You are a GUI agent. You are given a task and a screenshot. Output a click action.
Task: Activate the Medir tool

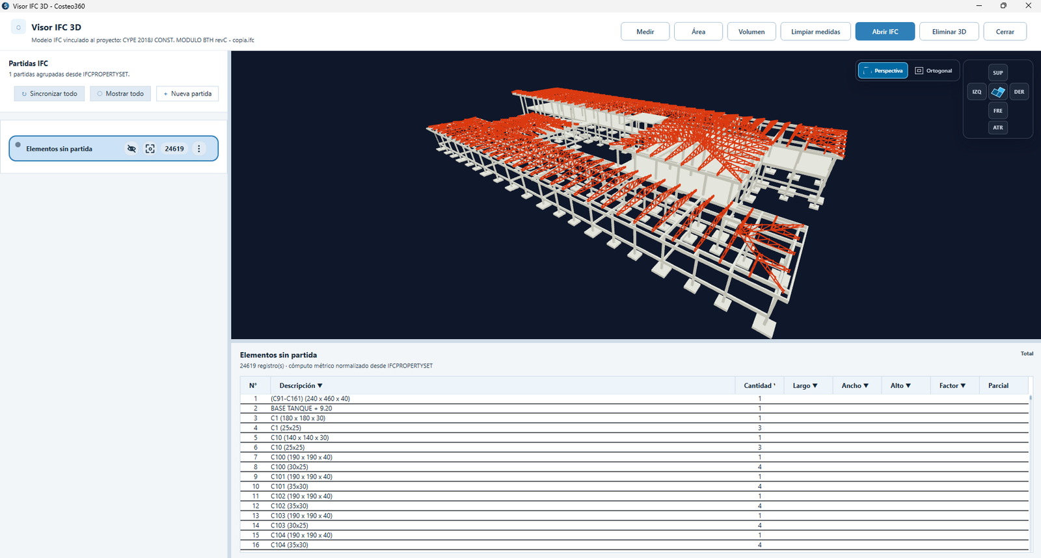pyautogui.click(x=645, y=32)
